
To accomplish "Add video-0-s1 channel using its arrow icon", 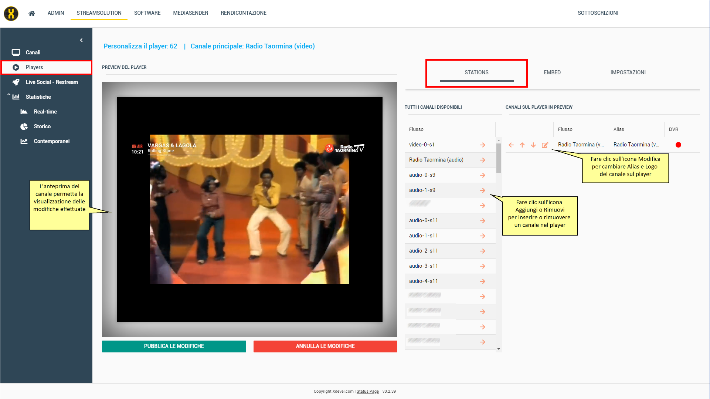I will (x=482, y=145).
